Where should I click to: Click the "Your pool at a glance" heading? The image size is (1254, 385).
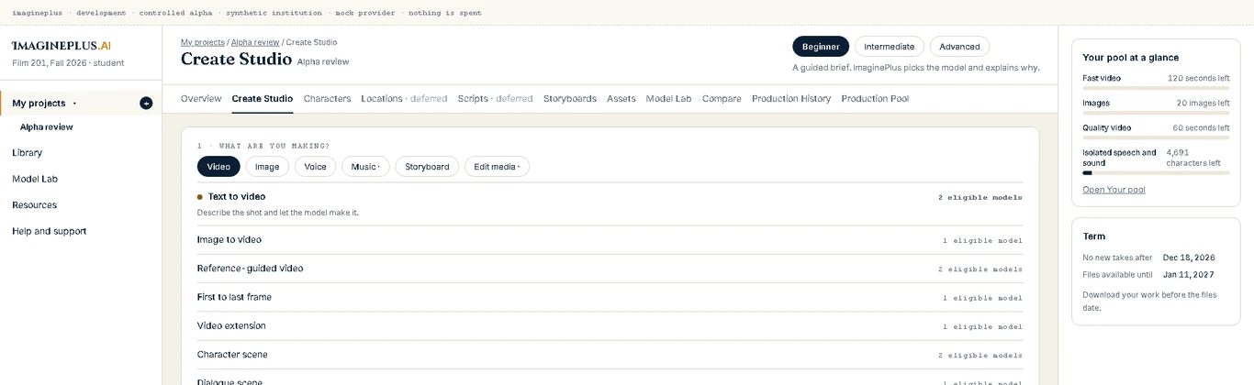[1130, 57]
